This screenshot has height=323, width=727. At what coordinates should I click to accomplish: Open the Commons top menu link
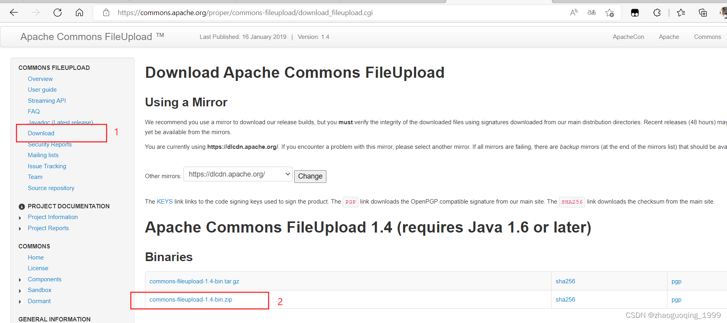[x=708, y=37]
